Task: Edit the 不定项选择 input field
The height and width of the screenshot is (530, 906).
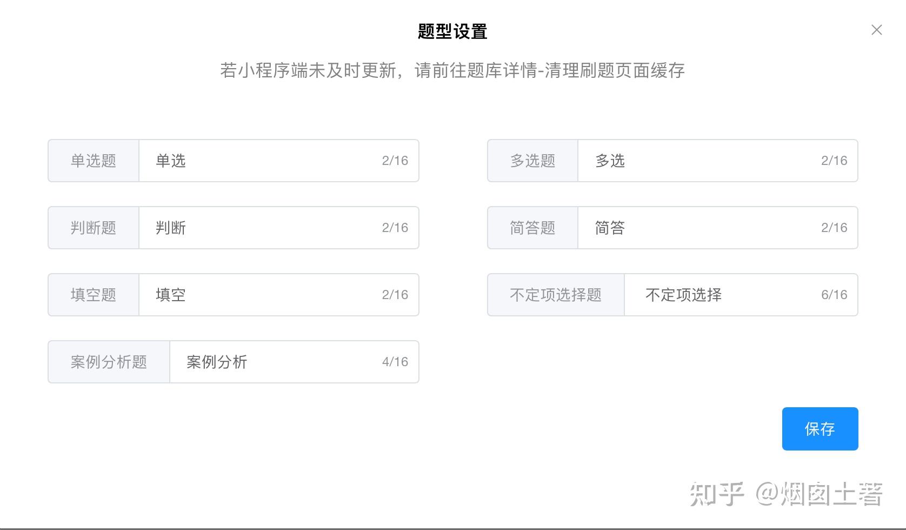Action: [719, 295]
